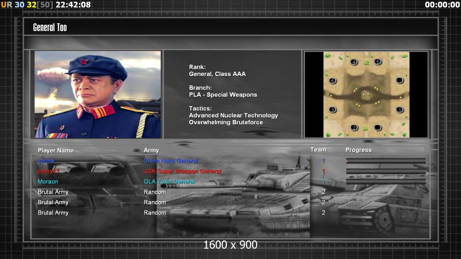This screenshot has height=259, width=461.
Task: Click the General Tao portrait image
Action: (x=98, y=95)
